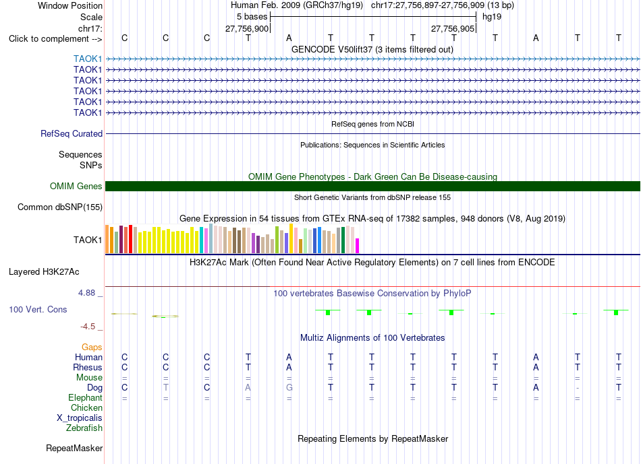
Task: Click the OMIM Genes track label
Action: [76, 187]
